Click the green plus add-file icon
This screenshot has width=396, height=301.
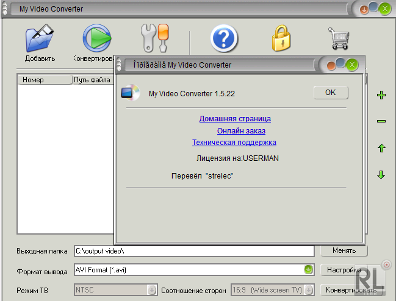[x=381, y=95]
